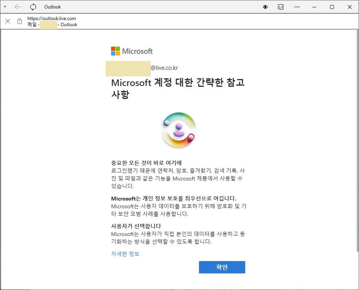Click the @live.co.kr account email text
The height and width of the screenshot is (290, 359).
click(164, 68)
